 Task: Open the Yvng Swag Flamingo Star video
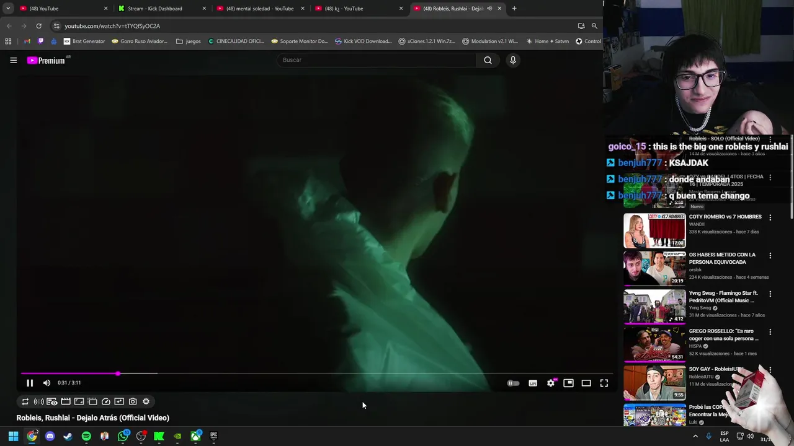[x=654, y=307]
